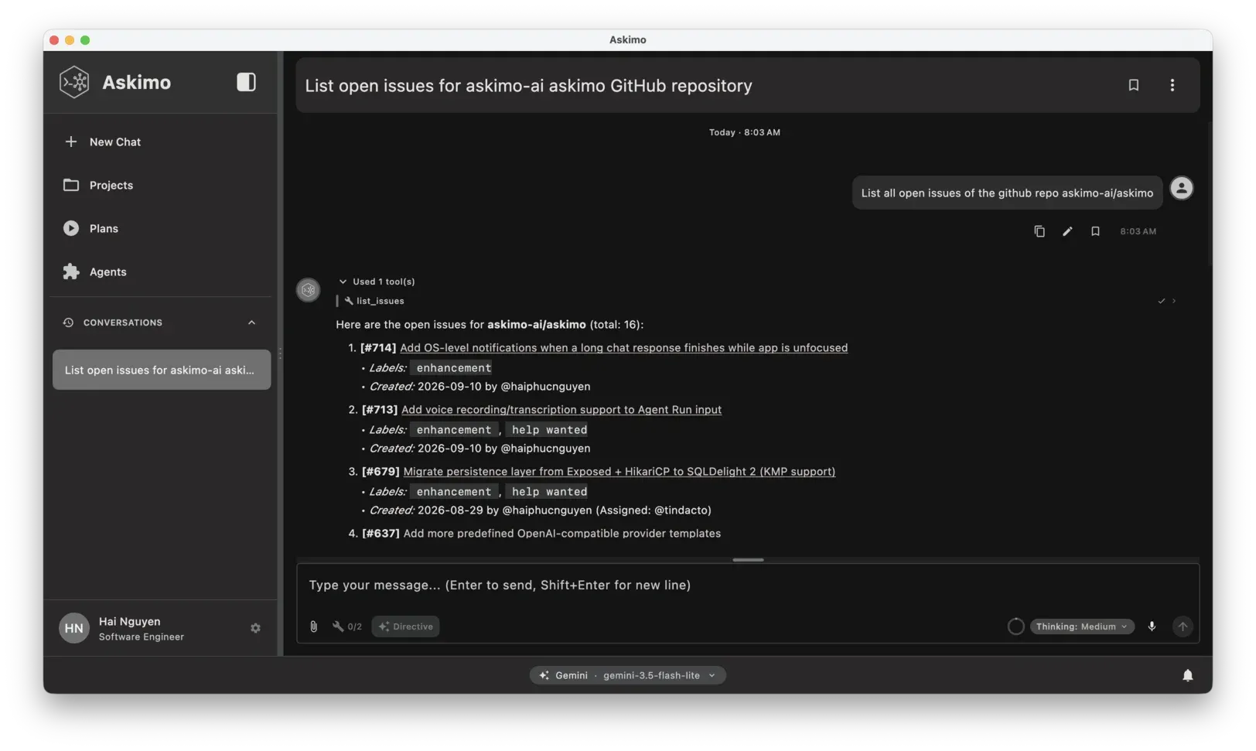Screen dimensions: 1256x751
Task: Click the chat title text
Action: 528,86
